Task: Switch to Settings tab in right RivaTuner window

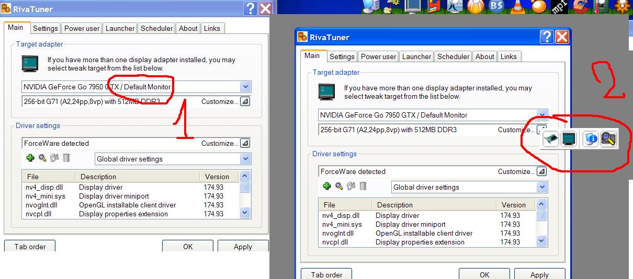Action: point(342,56)
